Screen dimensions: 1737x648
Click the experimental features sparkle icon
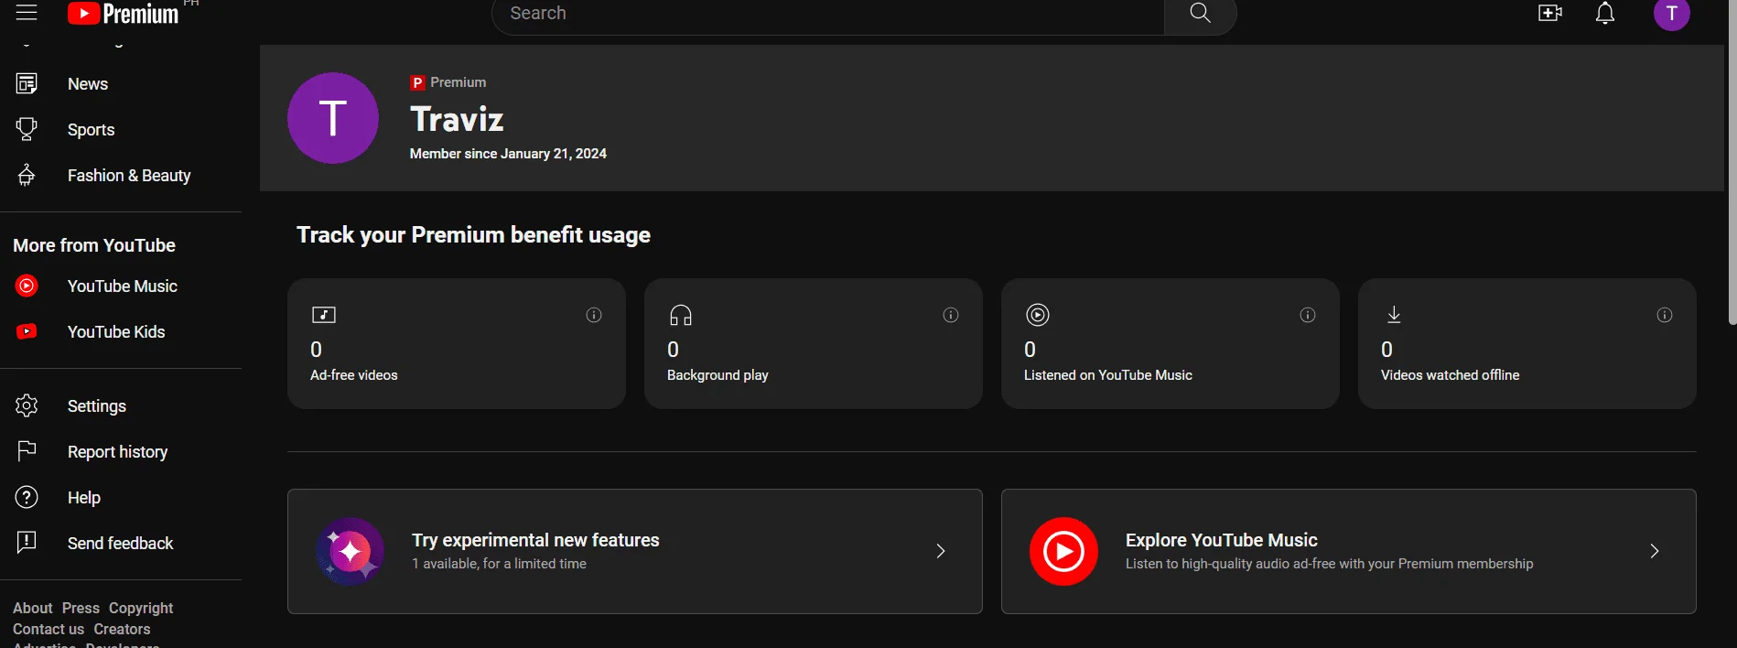(349, 551)
